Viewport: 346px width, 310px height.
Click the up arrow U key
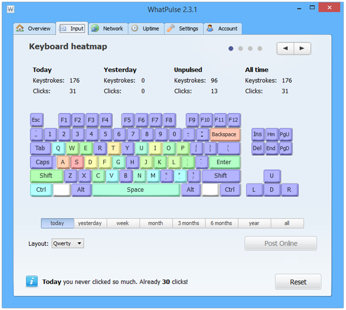pyautogui.click(x=272, y=176)
